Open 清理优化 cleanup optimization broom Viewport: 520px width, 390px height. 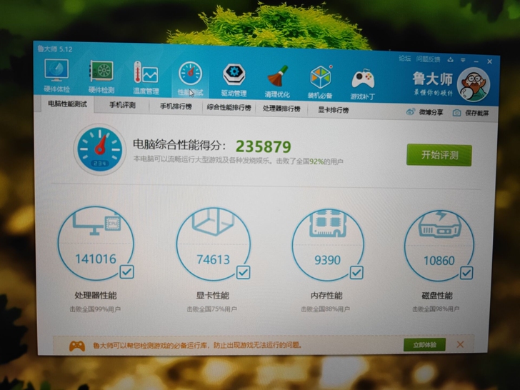277,81
